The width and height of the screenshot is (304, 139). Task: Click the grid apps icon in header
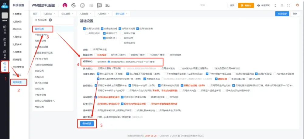coord(91,5)
